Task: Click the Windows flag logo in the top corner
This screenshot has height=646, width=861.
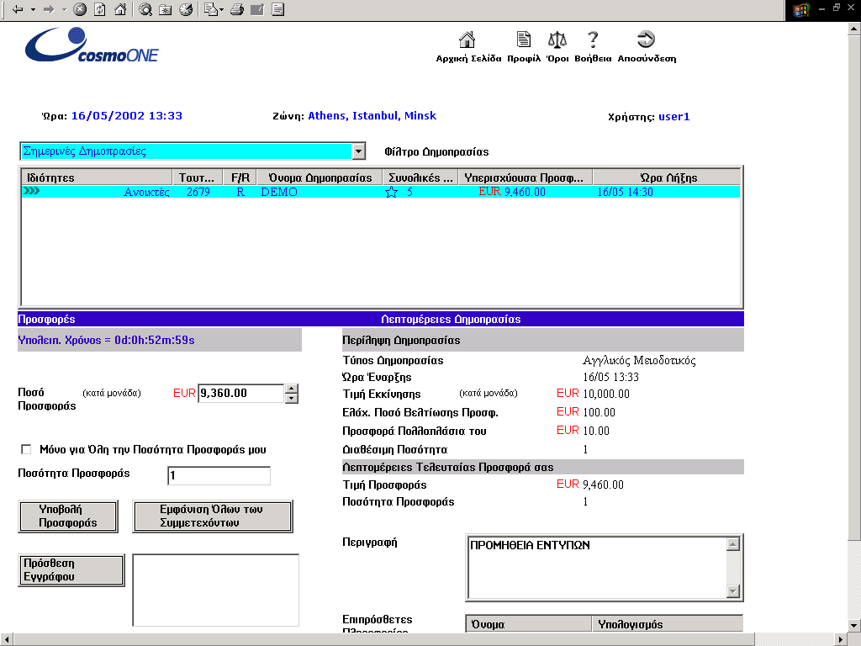Action: [800, 10]
